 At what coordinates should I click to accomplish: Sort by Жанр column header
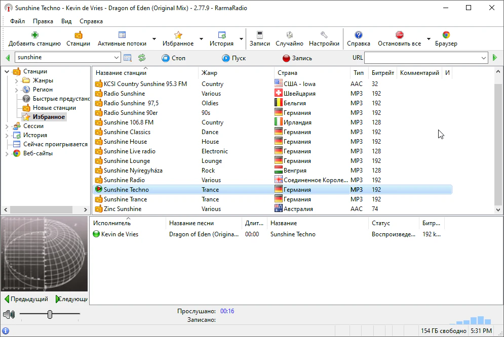(236, 73)
